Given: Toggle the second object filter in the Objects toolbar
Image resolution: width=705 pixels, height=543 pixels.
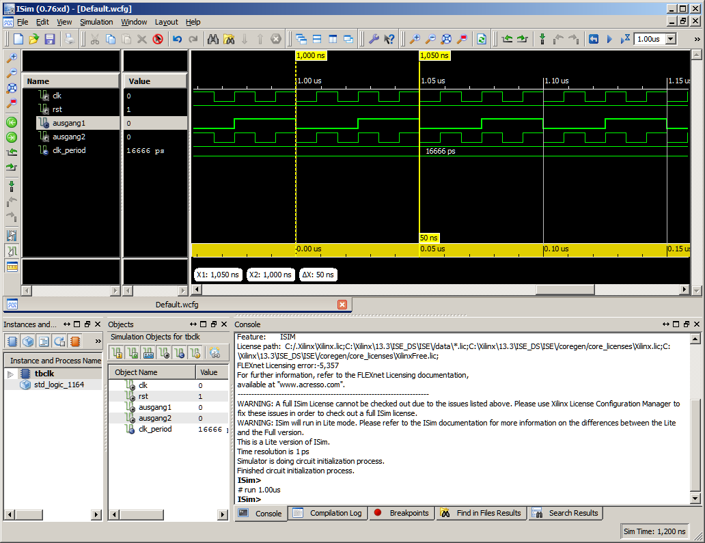Looking at the screenshot, I should click(x=133, y=353).
